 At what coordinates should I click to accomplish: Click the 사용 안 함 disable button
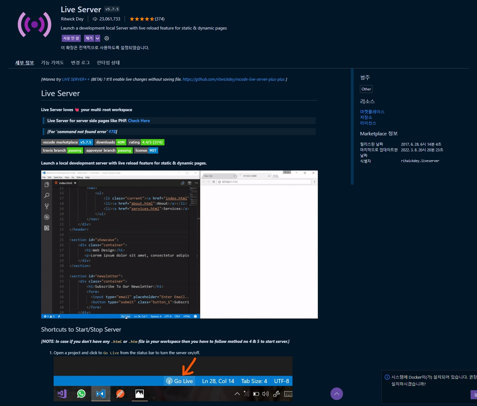point(71,38)
